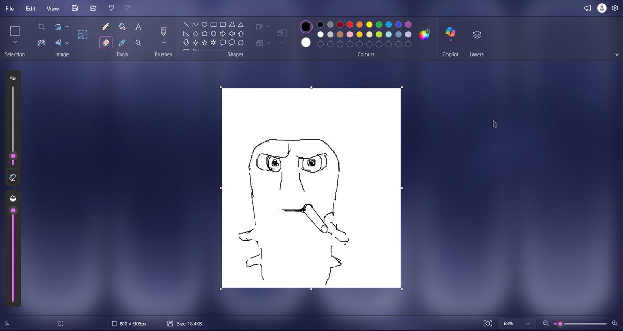The width and height of the screenshot is (623, 331).
Task: Click the account profile avatar
Action: (602, 8)
